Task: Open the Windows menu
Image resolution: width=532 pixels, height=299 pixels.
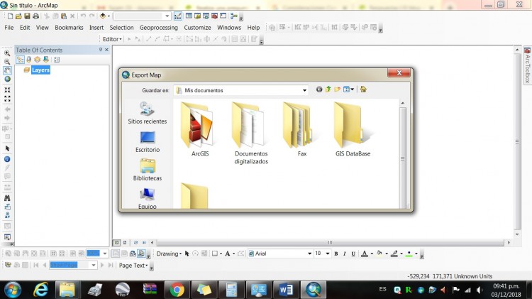Action: [229, 28]
